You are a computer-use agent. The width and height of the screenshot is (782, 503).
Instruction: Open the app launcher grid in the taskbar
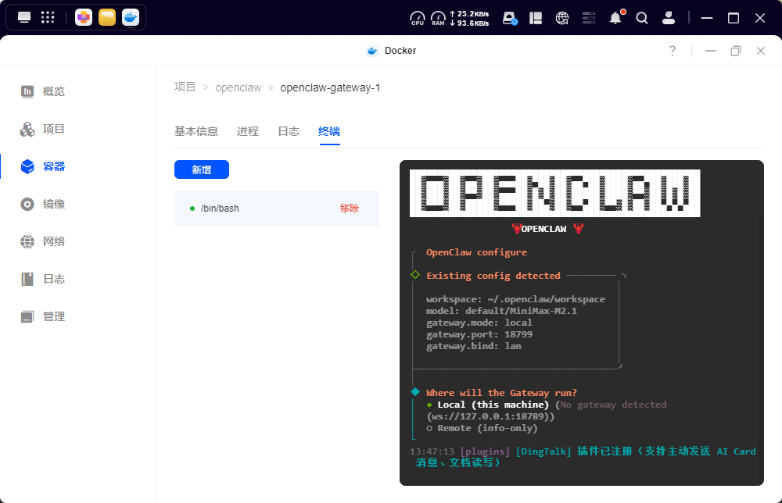coord(48,16)
